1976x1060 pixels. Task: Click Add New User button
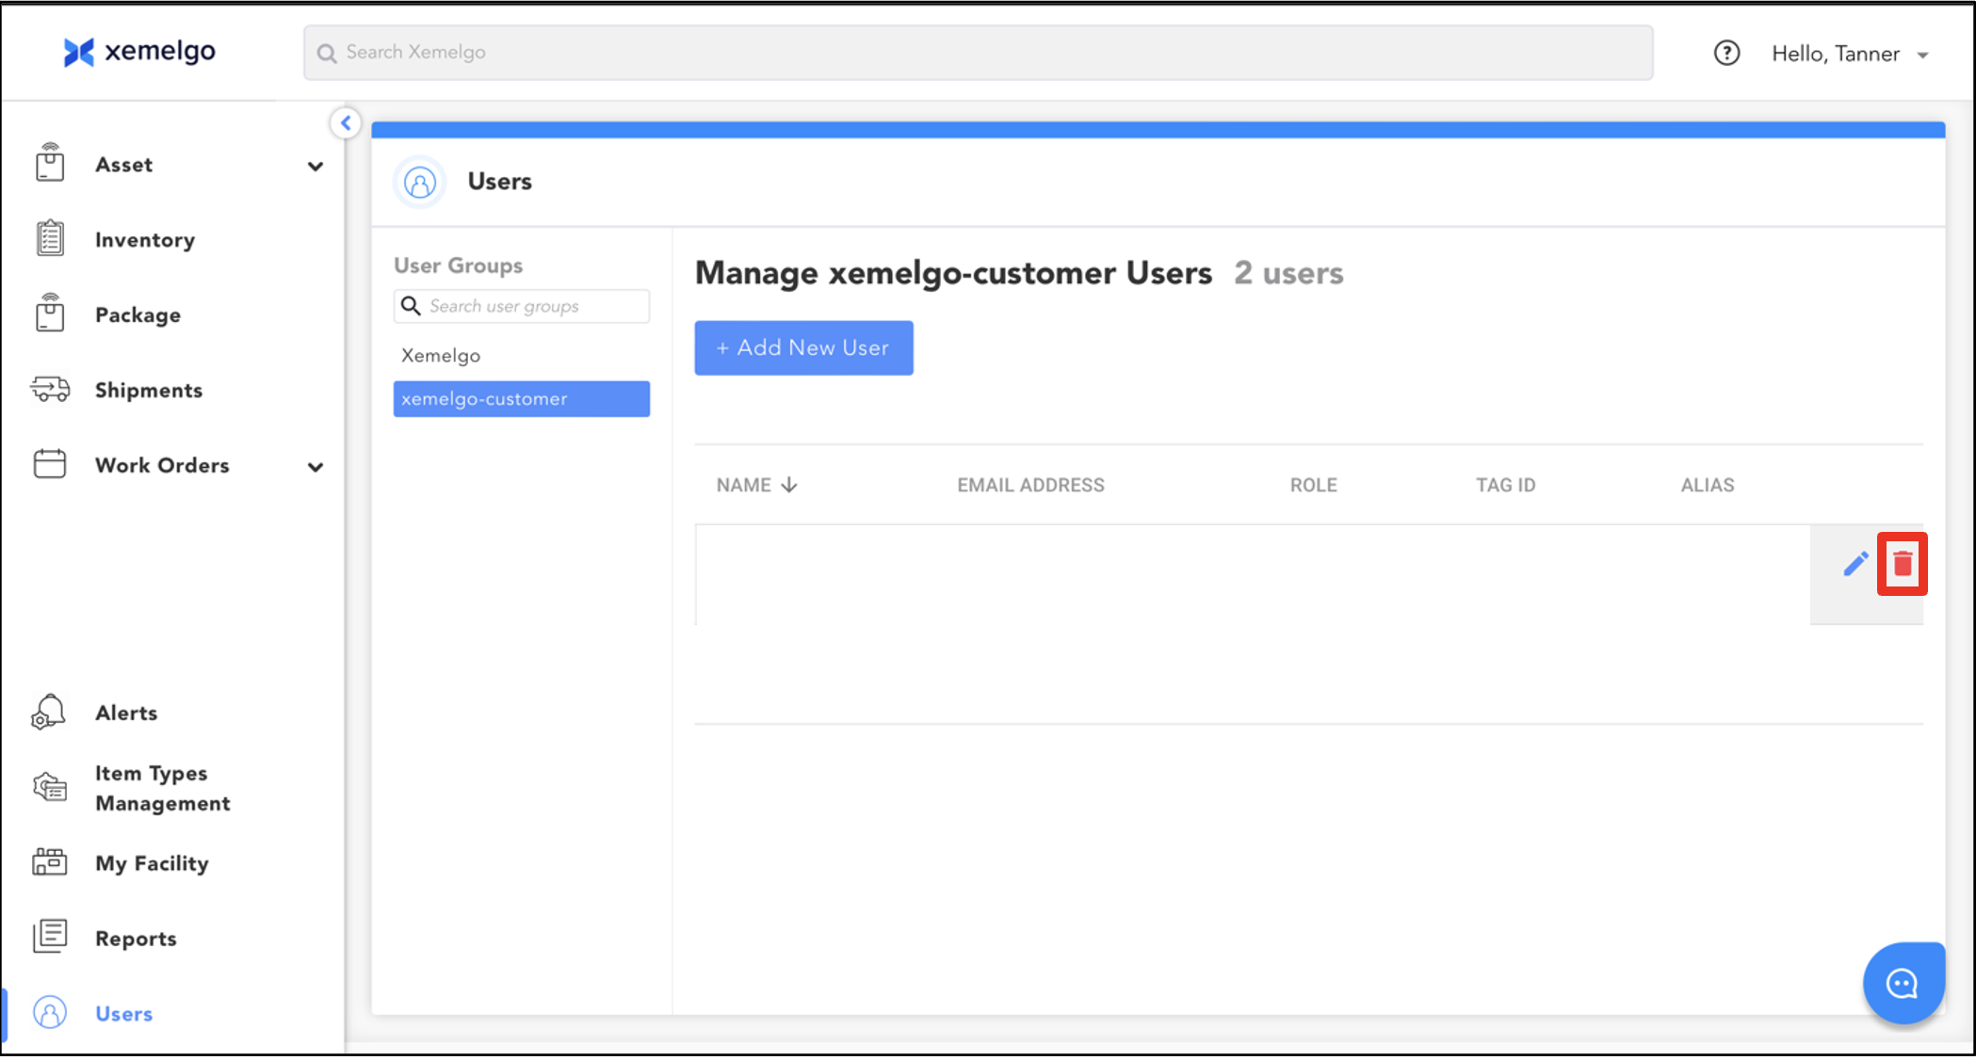pos(803,348)
